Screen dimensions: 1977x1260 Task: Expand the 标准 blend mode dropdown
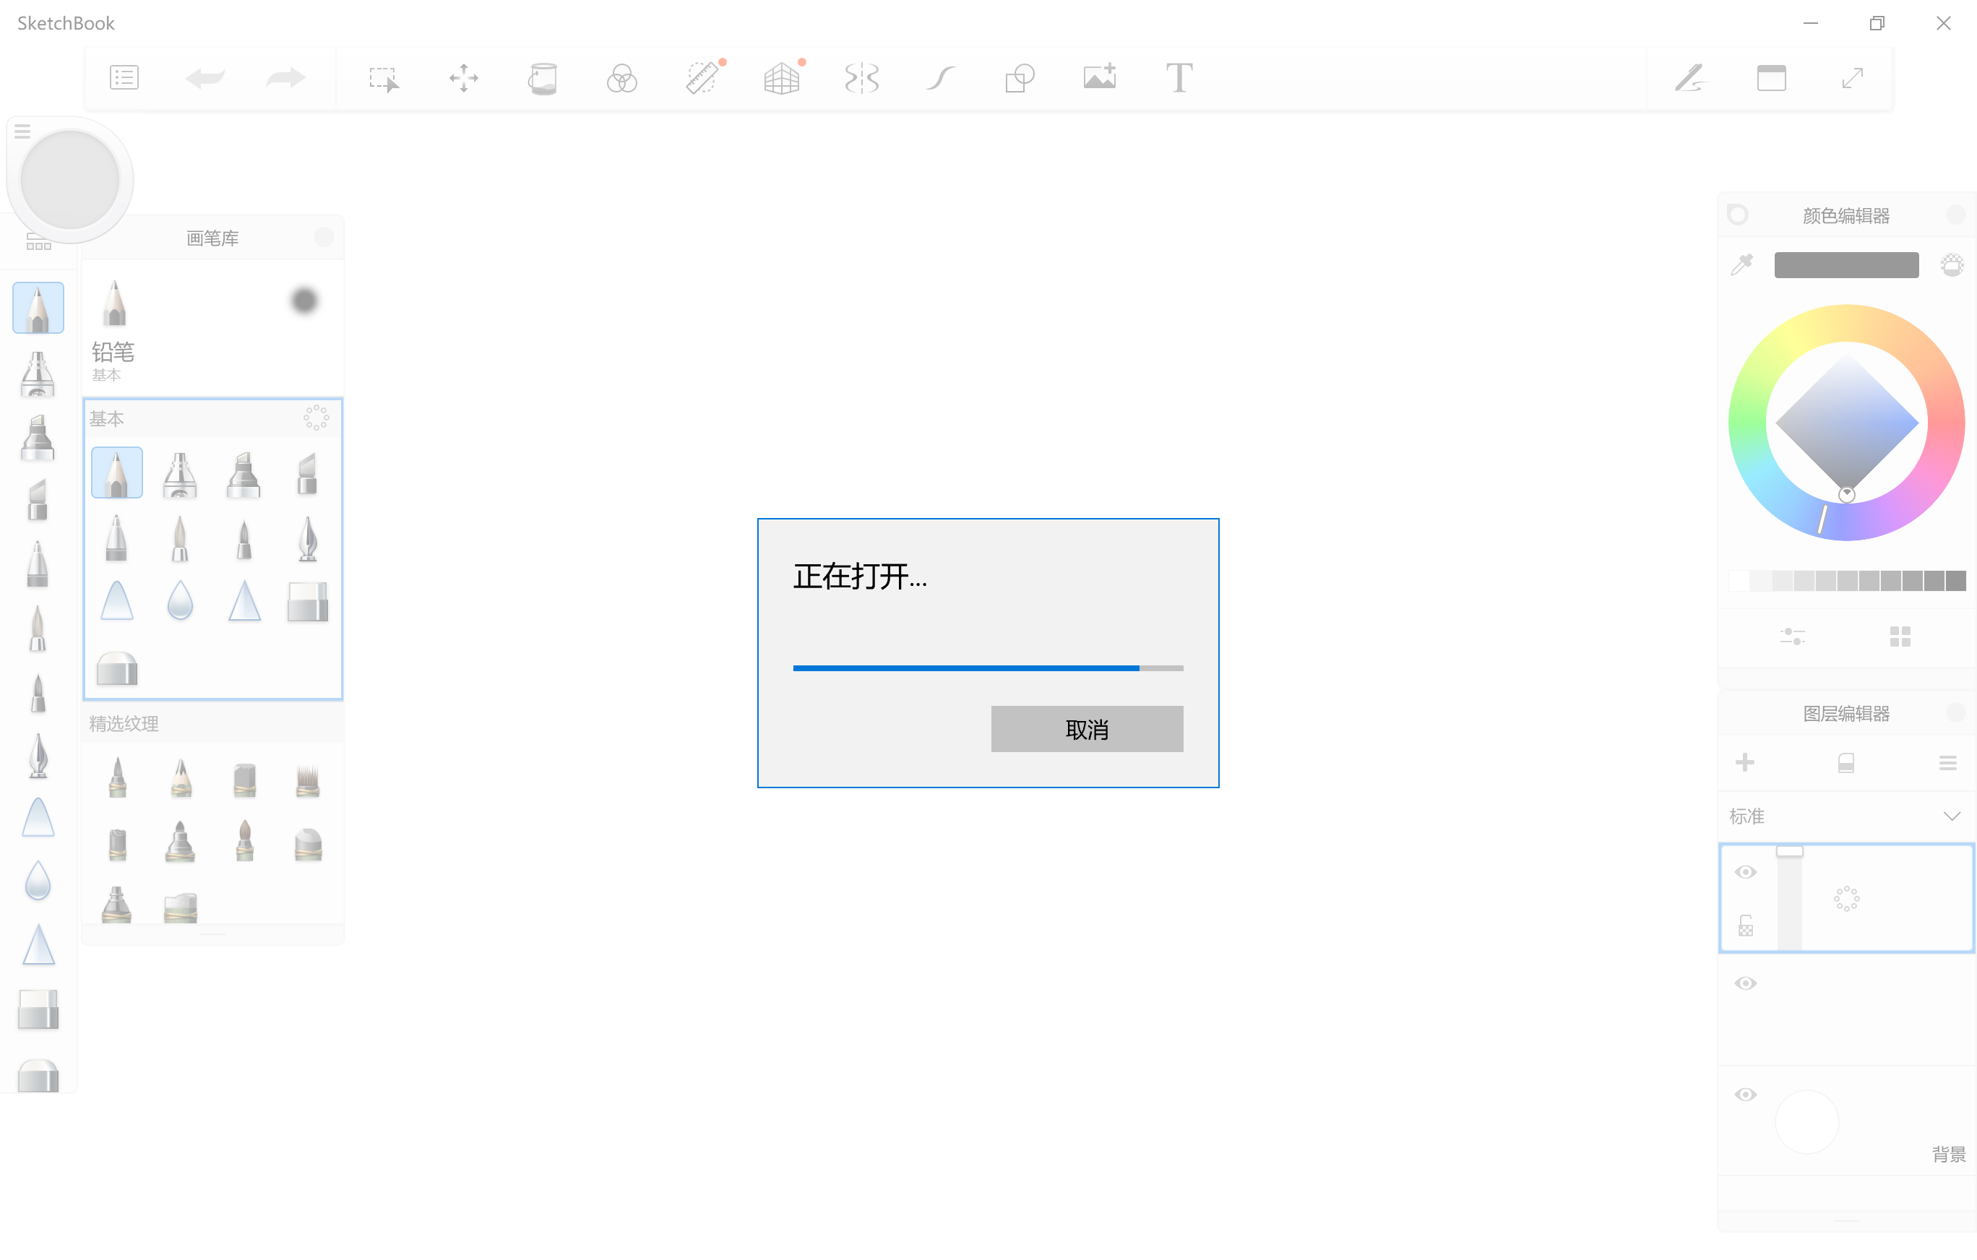pos(1952,816)
